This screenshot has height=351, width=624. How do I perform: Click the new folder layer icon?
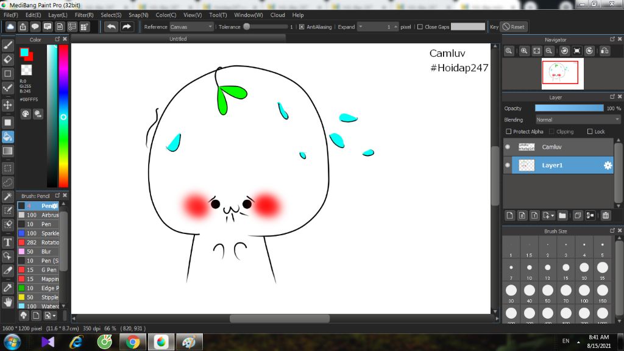pyautogui.click(x=562, y=215)
